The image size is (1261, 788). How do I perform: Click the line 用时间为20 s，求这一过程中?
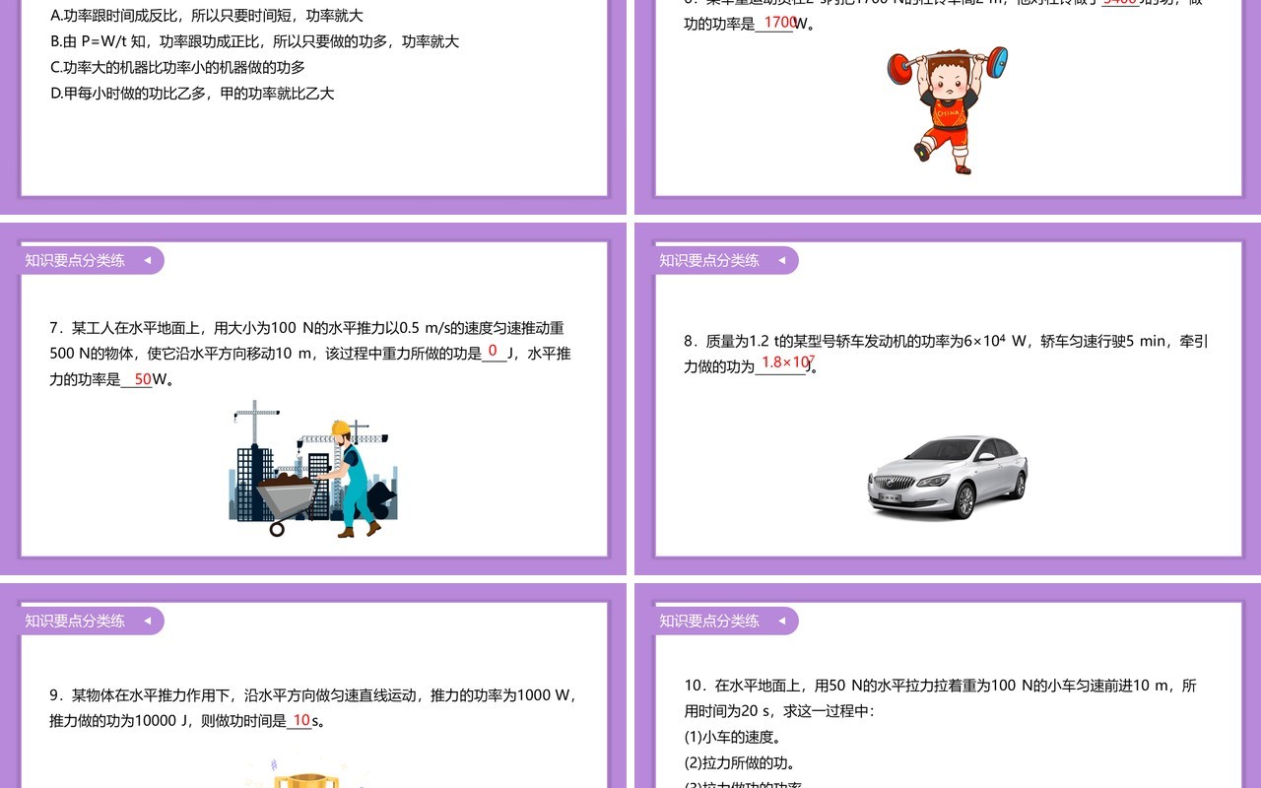(x=779, y=711)
